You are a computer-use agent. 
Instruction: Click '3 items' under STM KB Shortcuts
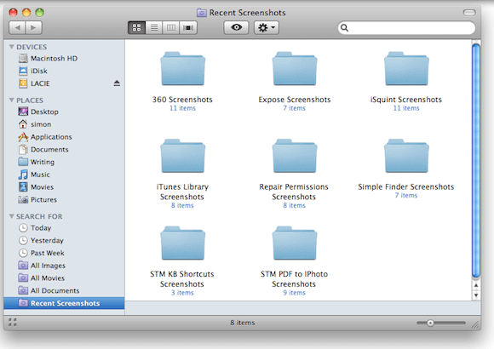tap(182, 293)
